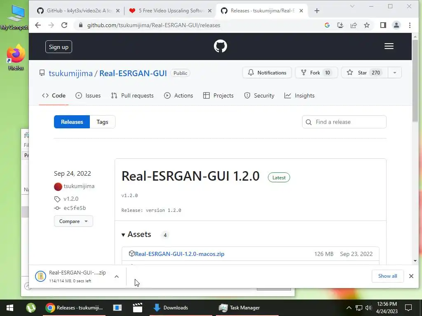
Task: Open the Pull requests tab
Action: 132,95
